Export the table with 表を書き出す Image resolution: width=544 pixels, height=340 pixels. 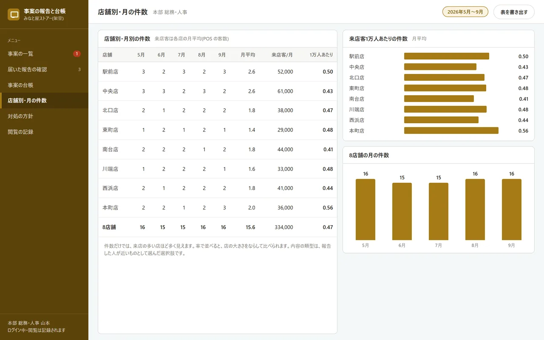pos(514,12)
